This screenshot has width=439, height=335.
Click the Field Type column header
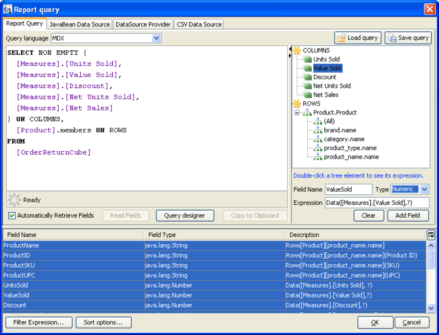coord(214,235)
